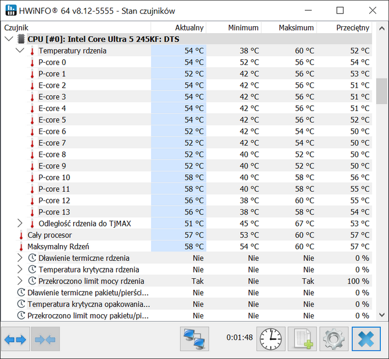Click thermometer icon beside Cały procesor
Image resolution: width=389 pixels, height=359 pixels.
(x=21, y=235)
